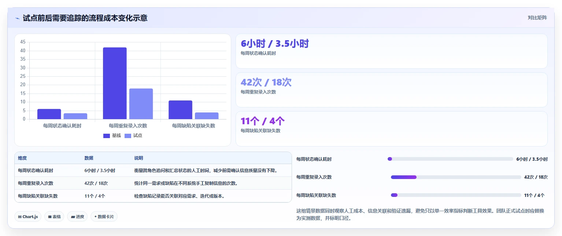
Task: Select the 每周重复录入次数 table row cell
Action: (36, 183)
